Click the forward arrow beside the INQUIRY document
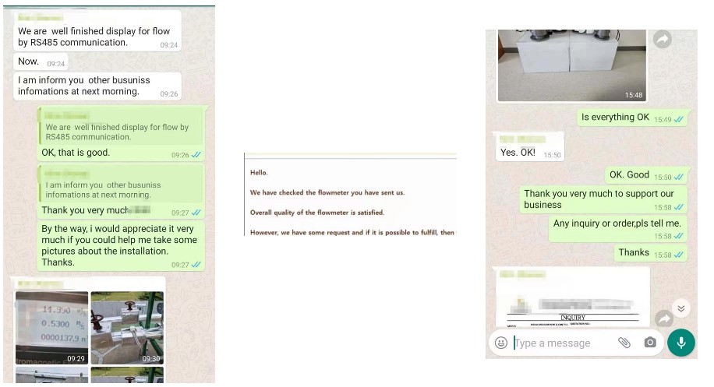 pos(664,318)
